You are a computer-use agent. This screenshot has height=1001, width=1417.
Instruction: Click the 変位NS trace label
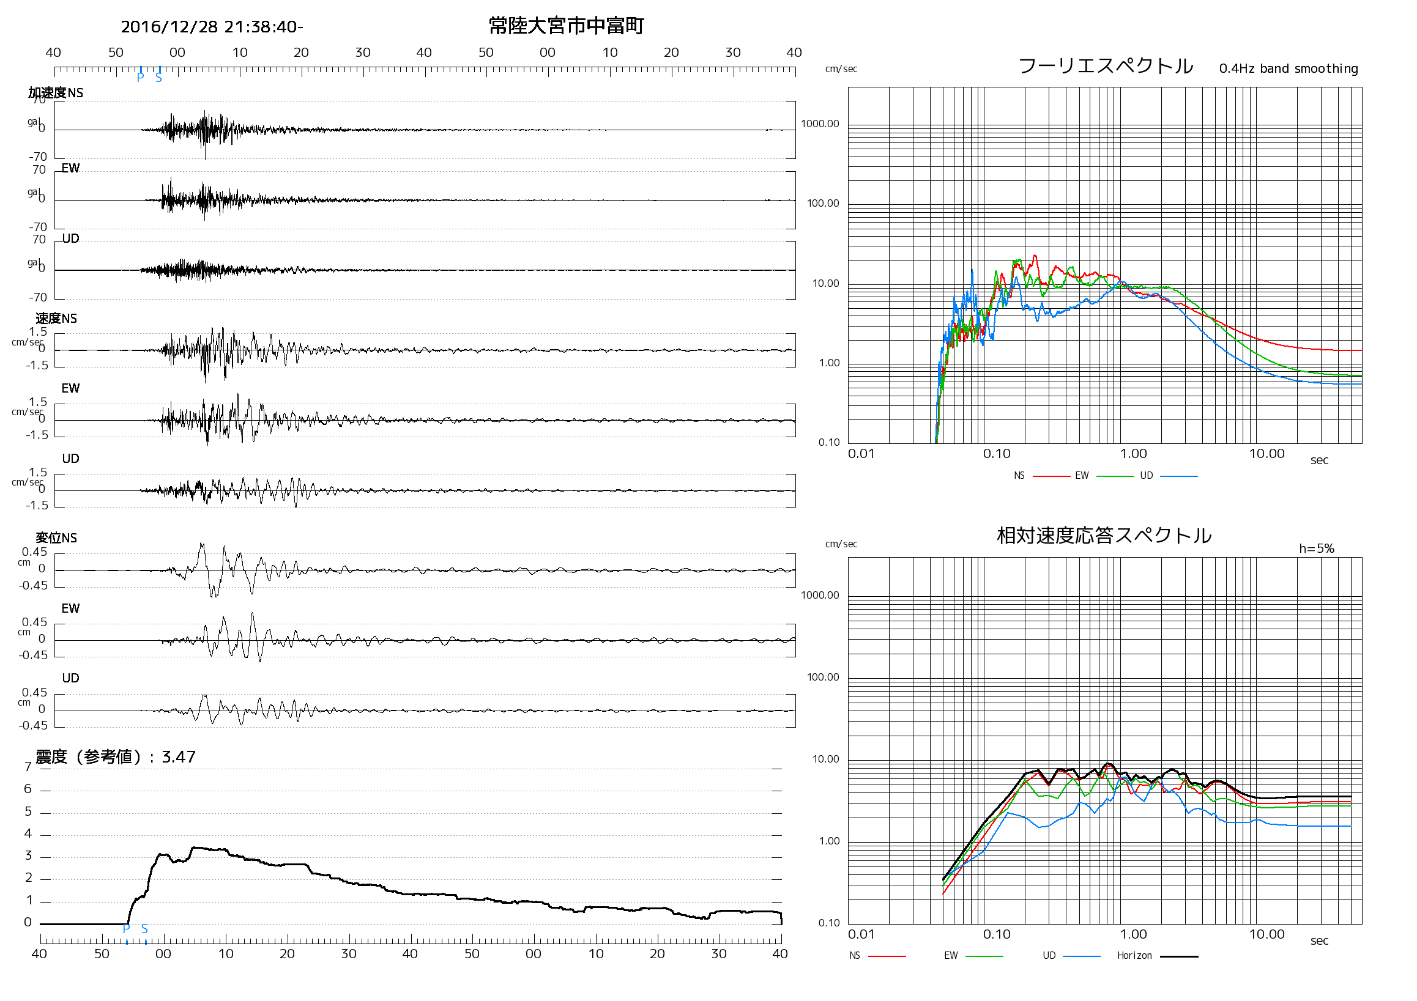56,538
